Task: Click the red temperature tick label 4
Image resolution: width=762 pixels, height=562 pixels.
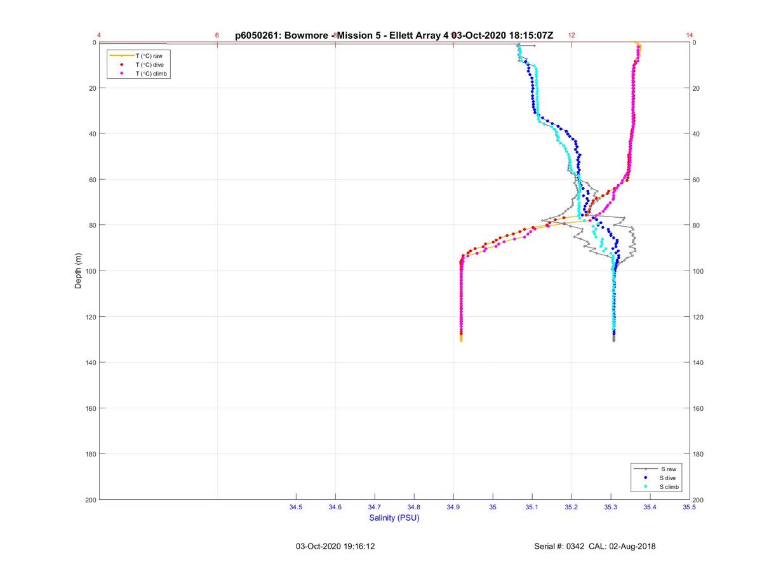Action: [x=100, y=35]
